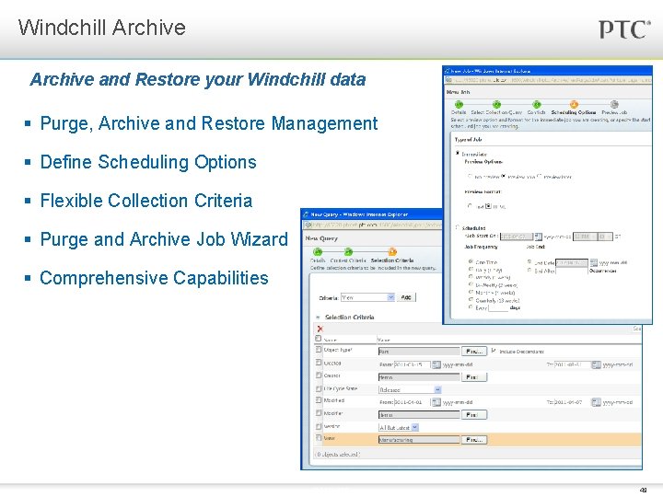Click Find button in the highlighted View row
This screenshot has height=497, width=663.
pyautogui.click(x=474, y=440)
